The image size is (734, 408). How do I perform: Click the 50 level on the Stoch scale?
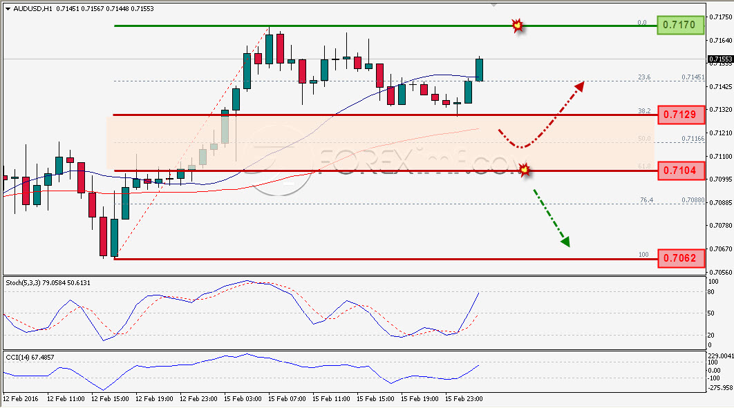point(711,313)
